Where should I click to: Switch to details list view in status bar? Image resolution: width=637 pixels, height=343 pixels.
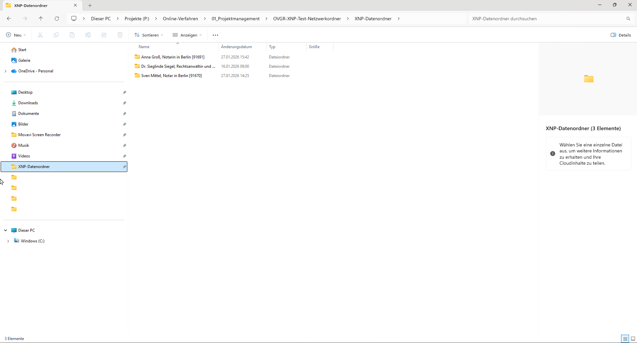625,339
